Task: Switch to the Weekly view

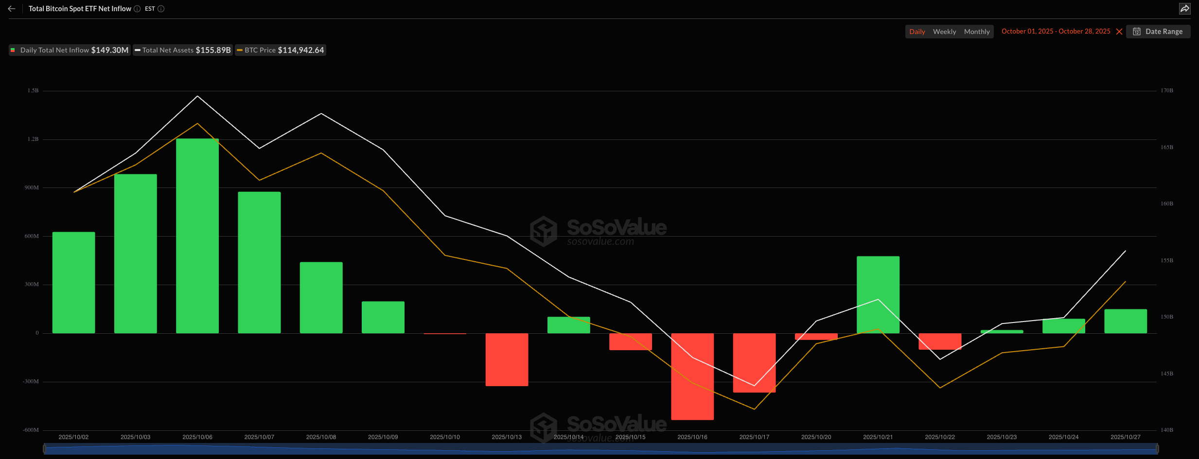Action: [944, 31]
